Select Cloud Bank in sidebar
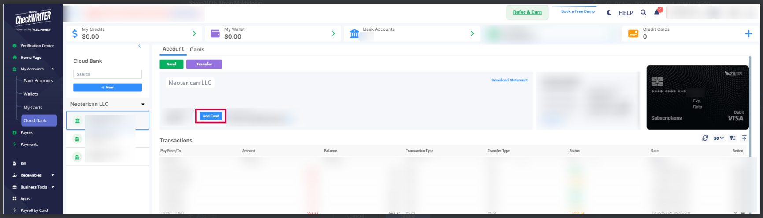Viewport: 763px width, 218px height. point(39,120)
